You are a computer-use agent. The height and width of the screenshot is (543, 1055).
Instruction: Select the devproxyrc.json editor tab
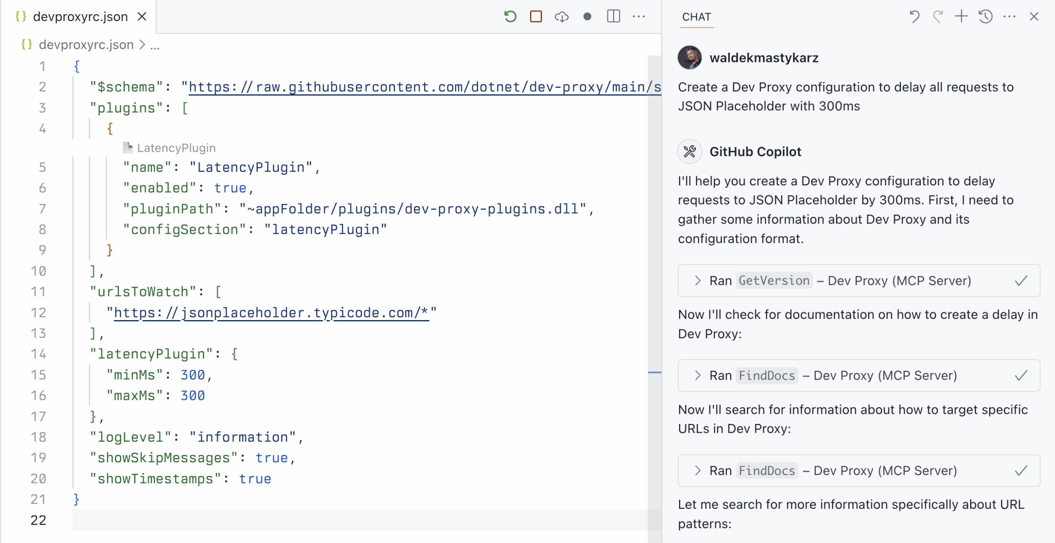pyautogui.click(x=80, y=16)
